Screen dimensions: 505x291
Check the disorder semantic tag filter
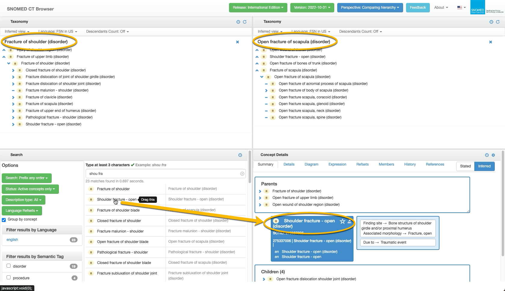pos(8,266)
